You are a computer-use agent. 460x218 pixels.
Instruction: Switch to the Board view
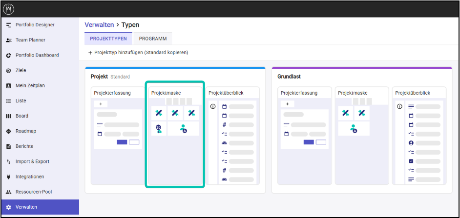[22, 116]
